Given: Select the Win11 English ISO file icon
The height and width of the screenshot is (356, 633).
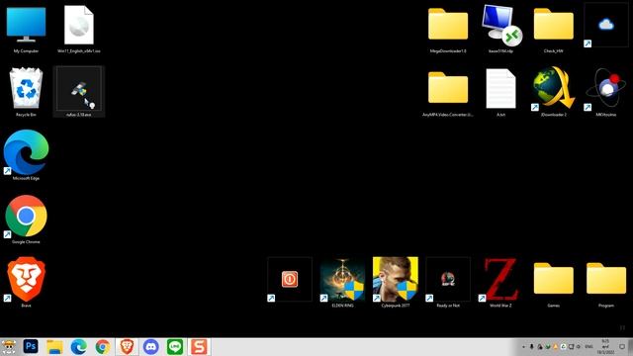Looking at the screenshot, I should coord(79,25).
